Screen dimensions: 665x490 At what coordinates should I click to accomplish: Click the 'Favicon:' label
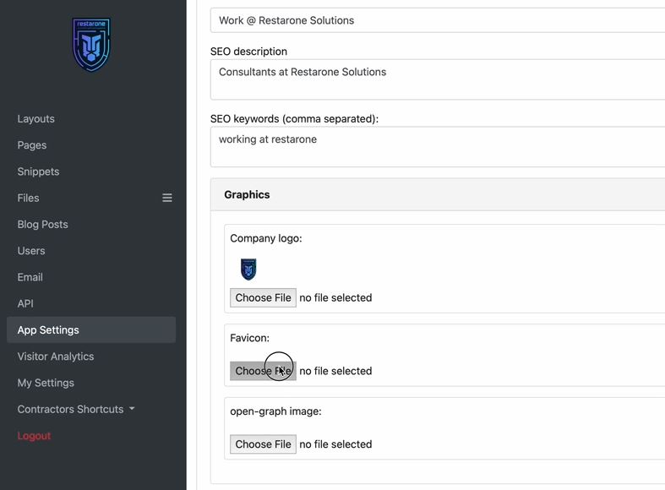[x=249, y=338]
